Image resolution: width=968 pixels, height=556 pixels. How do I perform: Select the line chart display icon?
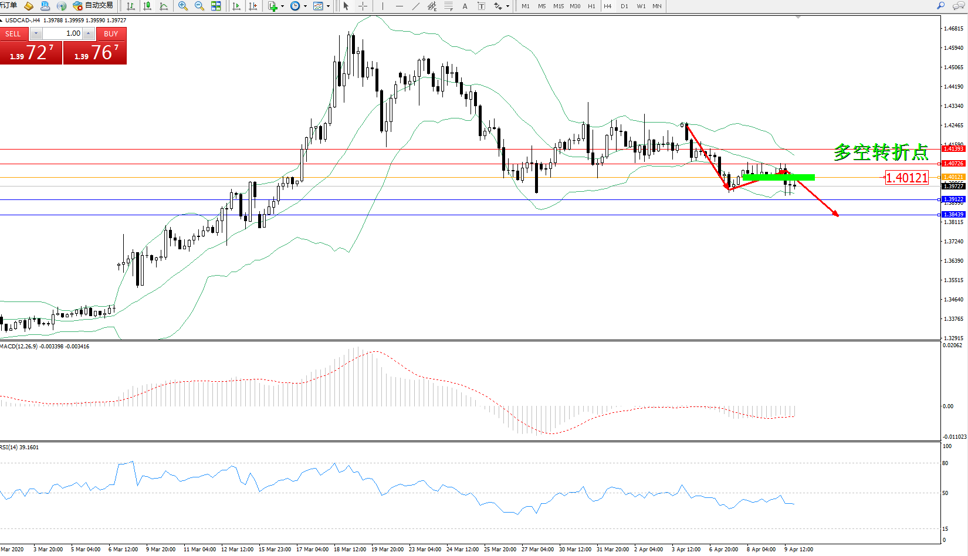(x=164, y=6)
